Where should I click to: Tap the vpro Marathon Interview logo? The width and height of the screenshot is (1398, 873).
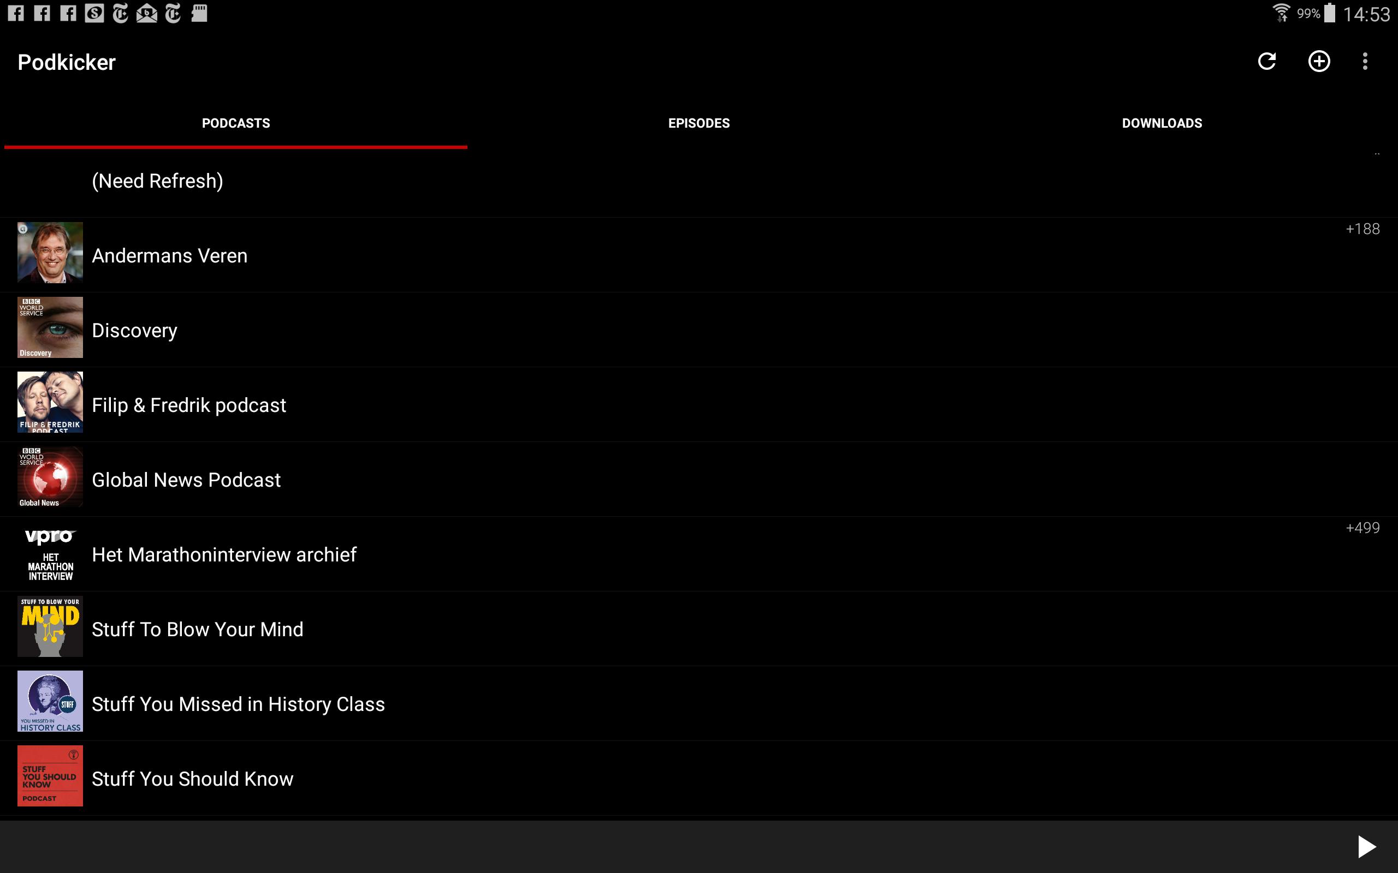50,554
